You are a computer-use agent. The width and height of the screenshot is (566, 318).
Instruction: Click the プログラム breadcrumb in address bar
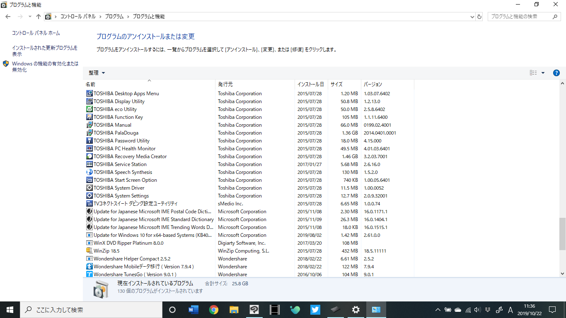114,17
